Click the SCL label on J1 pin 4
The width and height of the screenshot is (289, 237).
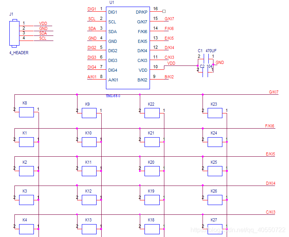click(43, 38)
